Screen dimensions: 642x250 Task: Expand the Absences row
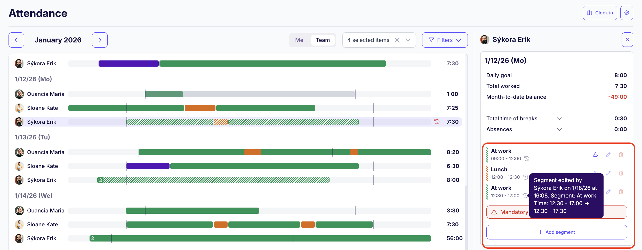click(x=559, y=129)
